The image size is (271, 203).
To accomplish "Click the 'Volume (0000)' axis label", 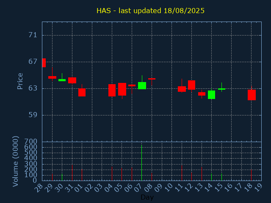I will (15, 162).
